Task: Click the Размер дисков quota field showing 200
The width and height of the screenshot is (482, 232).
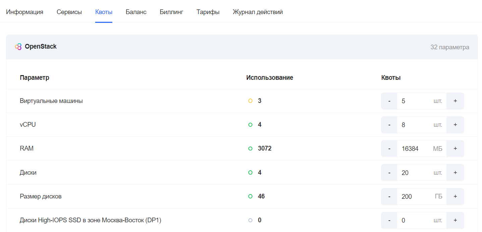Action: point(422,196)
